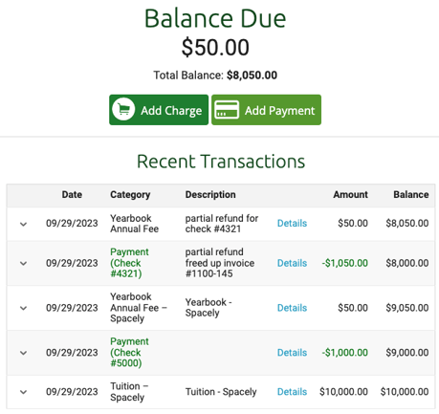Open Details for the Tuition - Spacely charge
This screenshot has height=414, width=439.
[x=292, y=392]
